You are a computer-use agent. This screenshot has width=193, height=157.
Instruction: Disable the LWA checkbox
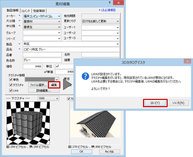(11, 91)
